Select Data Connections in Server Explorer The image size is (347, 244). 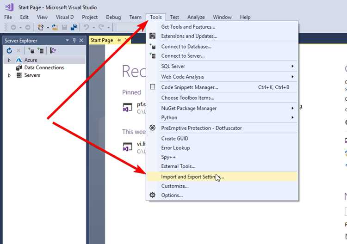44,67
